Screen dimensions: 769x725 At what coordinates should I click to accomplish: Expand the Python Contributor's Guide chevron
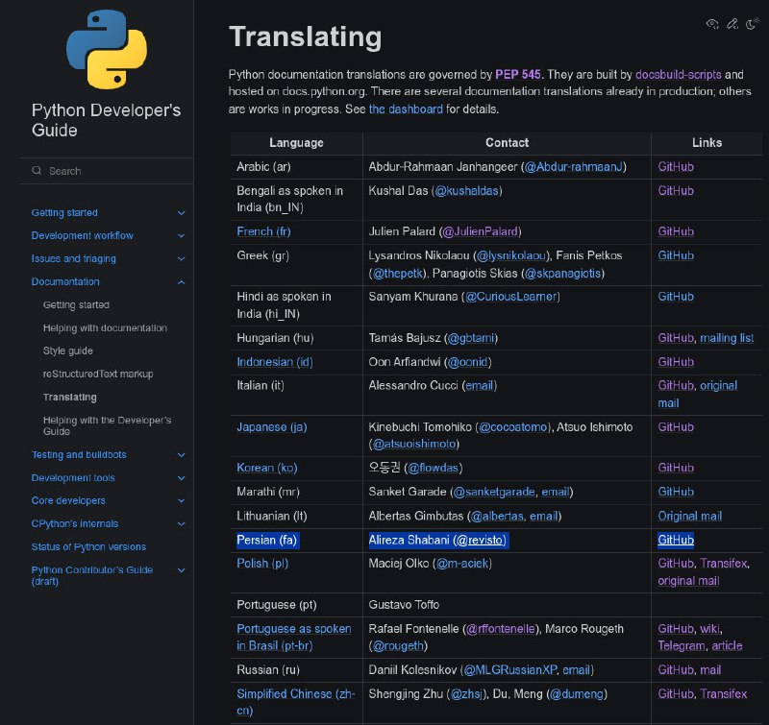pos(181,570)
